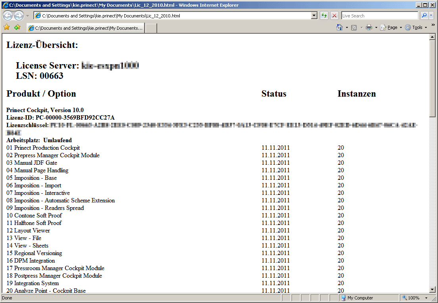Click the Add to Favorites icon
This screenshot has width=438, height=303.
pyautogui.click(x=17, y=27)
